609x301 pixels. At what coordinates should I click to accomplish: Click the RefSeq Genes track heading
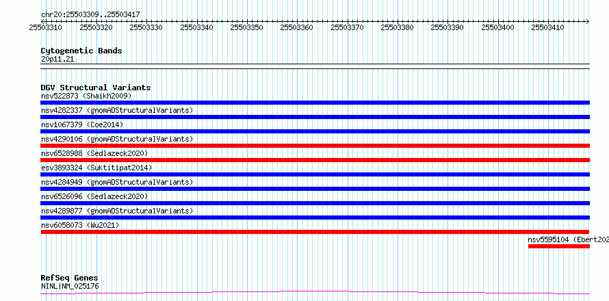(x=70, y=278)
